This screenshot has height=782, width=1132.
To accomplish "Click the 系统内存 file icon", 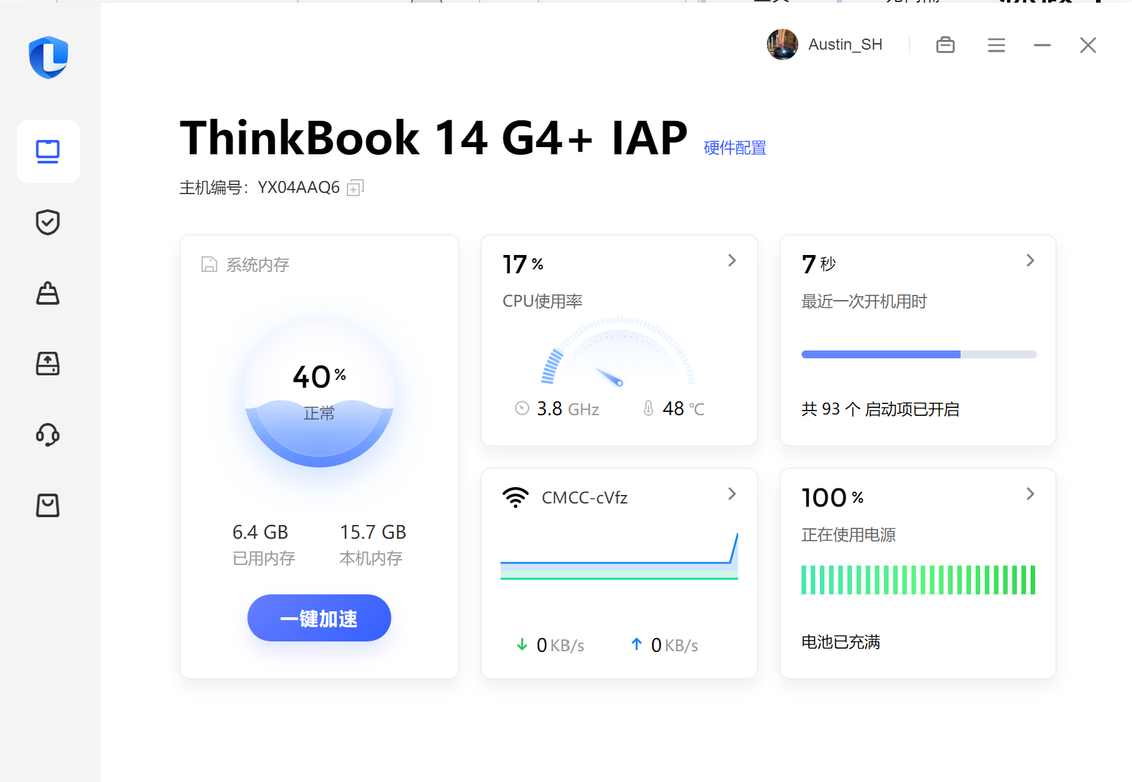I will 209,264.
